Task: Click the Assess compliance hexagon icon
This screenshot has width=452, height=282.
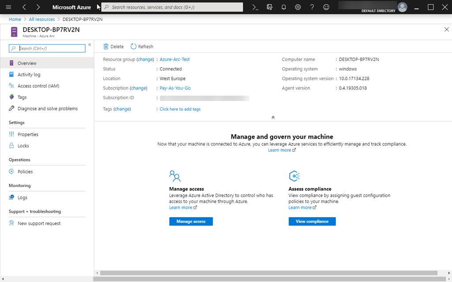Action: (x=294, y=176)
